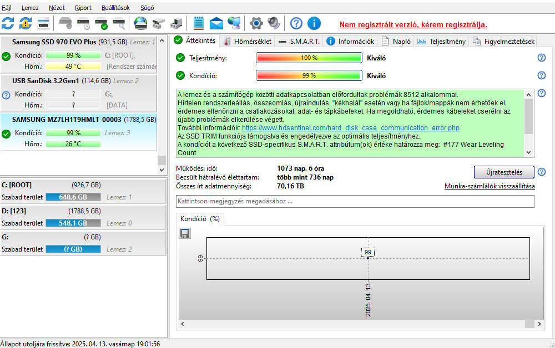Click right arrow of graph horizontal scrollbar

coord(539,324)
